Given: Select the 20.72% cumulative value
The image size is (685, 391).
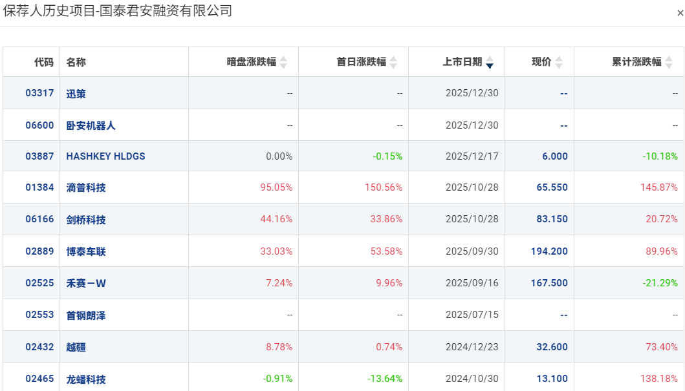Looking at the screenshot, I should (x=662, y=219).
